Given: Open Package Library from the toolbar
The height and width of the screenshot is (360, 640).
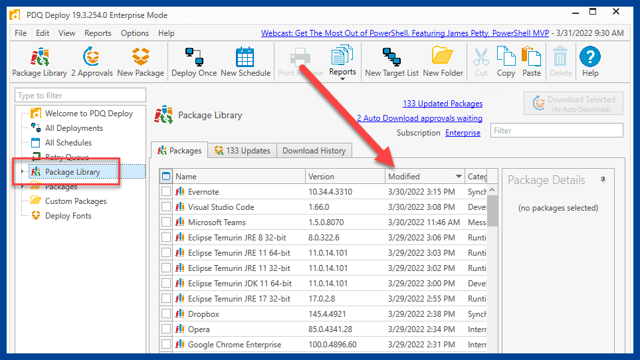Looking at the screenshot, I should (x=40, y=62).
